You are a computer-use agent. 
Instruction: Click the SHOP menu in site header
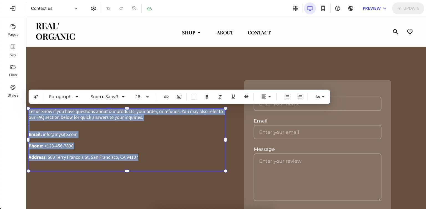[191, 32]
